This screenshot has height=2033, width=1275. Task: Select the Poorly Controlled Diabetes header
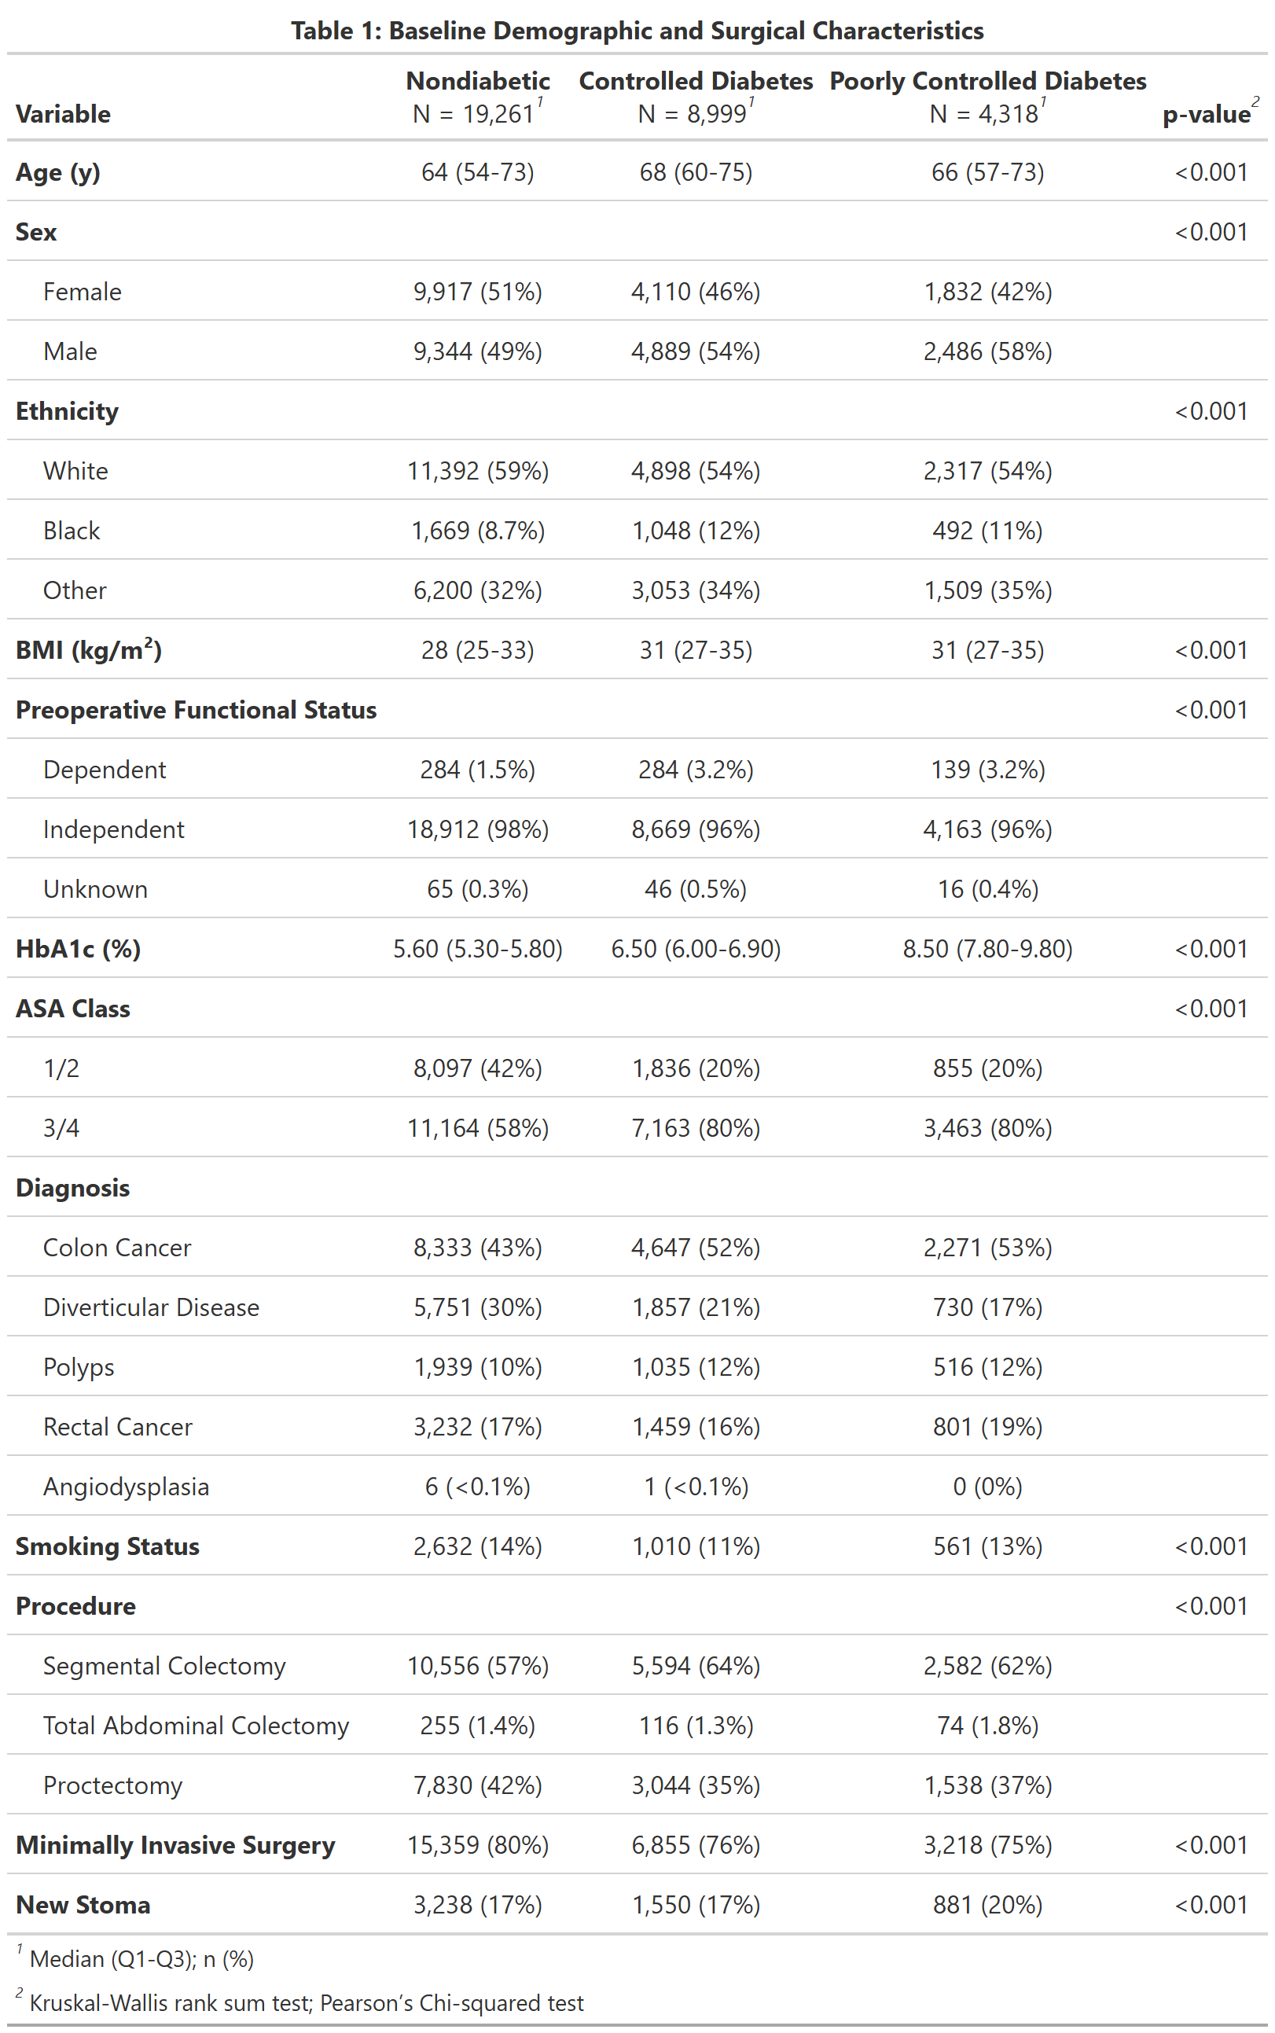pos(987,81)
